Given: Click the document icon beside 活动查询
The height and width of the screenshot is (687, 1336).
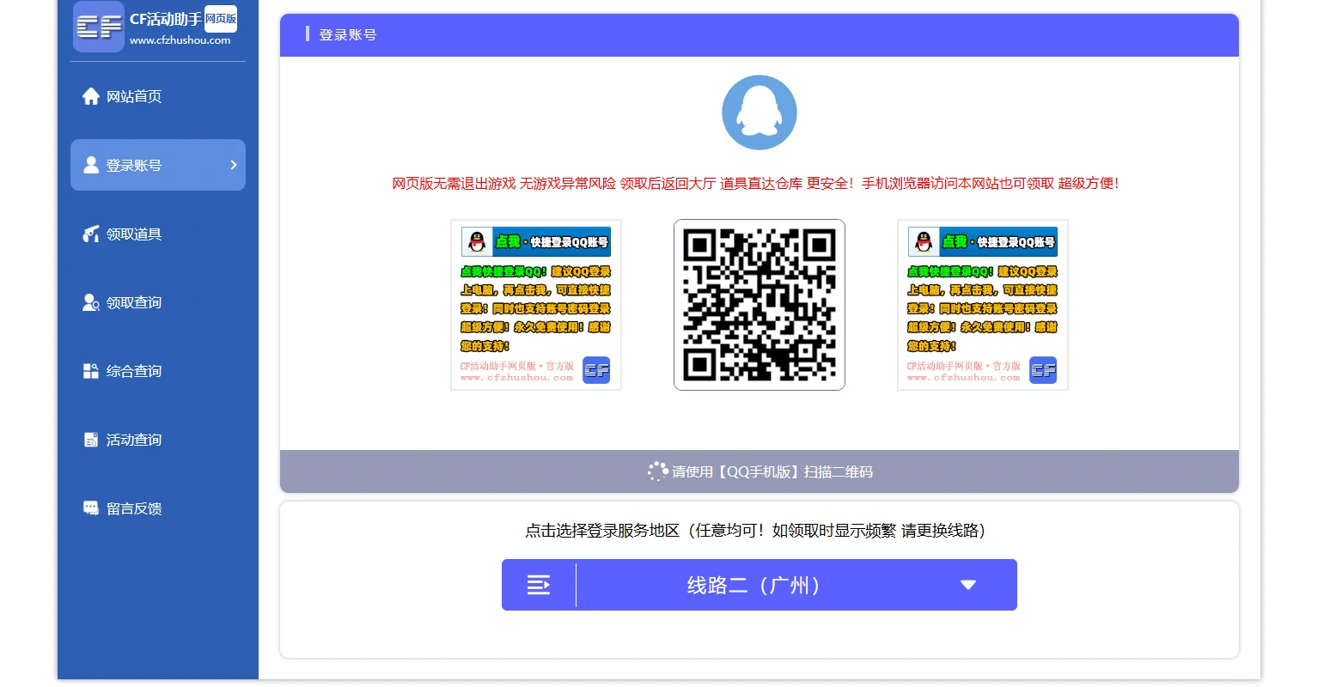Looking at the screenshot, I should pyautogui.click(x=91, y=440).
